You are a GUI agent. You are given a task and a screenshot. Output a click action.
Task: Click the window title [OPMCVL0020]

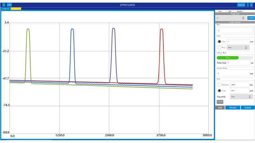click(x=127, y=5)
